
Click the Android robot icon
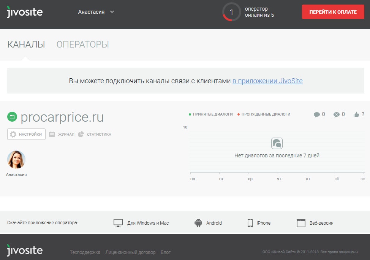point(198,223)
